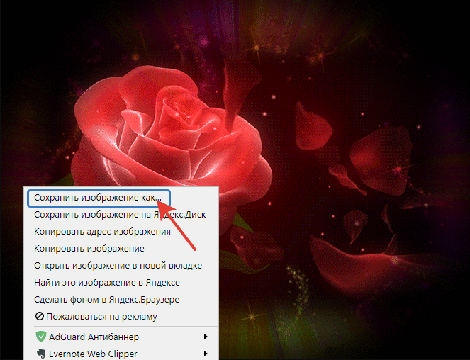The width and height of the screenshot is (470, 360).
Task: Select 'Сохранить изображение на Яндекс.Диск'
Action: (x=121, y=215)
